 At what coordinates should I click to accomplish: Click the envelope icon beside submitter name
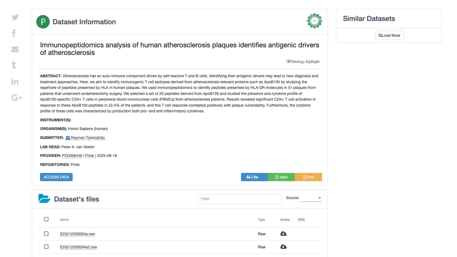pos(68,138)
